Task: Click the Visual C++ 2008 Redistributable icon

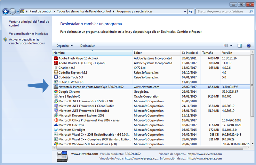Action: coord(56,135)
